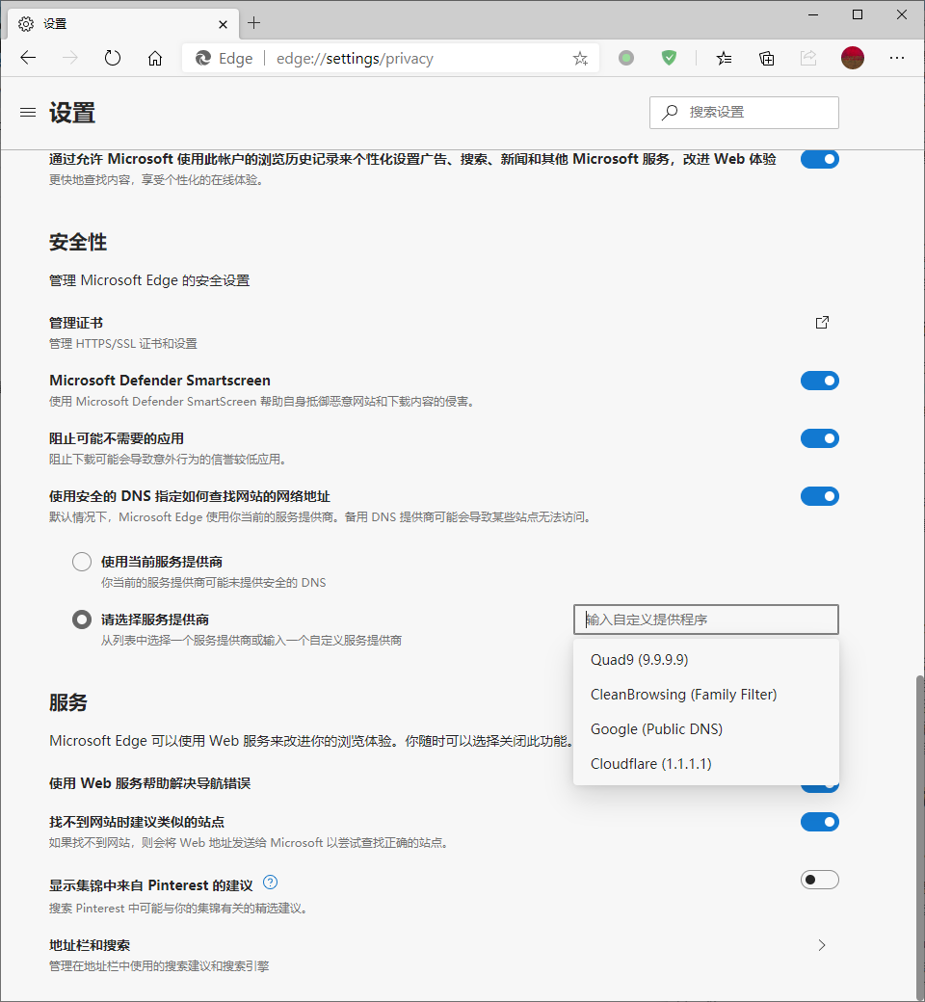925x1002 pixels.
Task: Open the Favorites list icon
Action: (x=724, y=58)
